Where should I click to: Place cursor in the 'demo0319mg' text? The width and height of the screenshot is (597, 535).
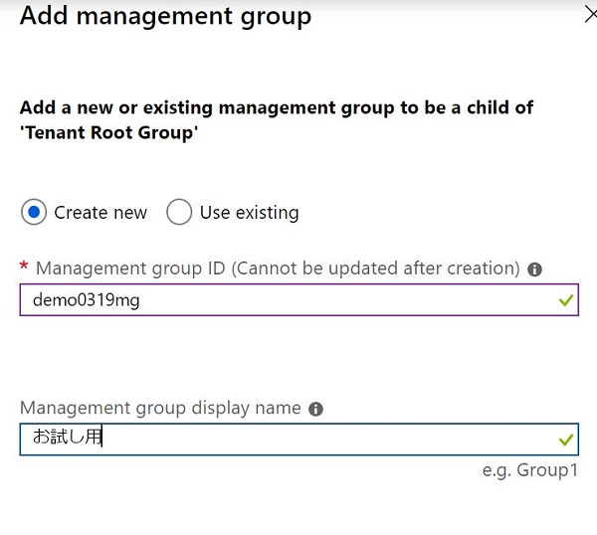coord(87,300)
